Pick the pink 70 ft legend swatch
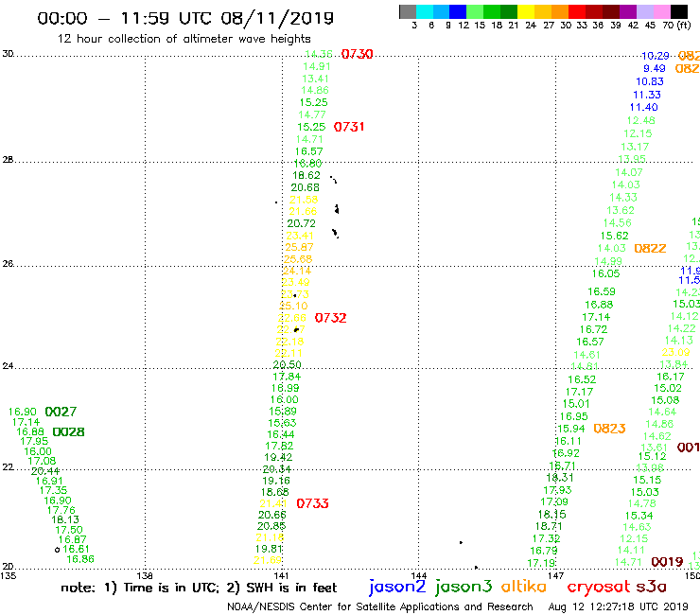 point(662,12)
